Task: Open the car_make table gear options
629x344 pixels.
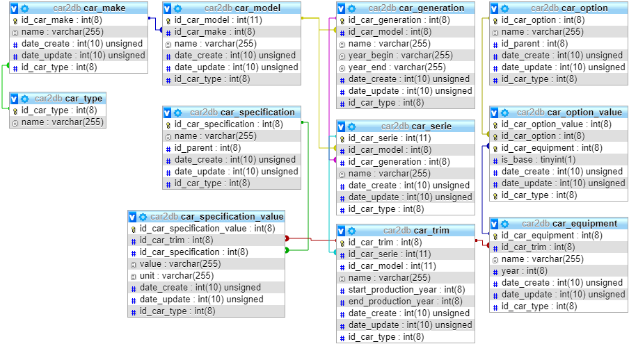Action: (x=25, y=8)
